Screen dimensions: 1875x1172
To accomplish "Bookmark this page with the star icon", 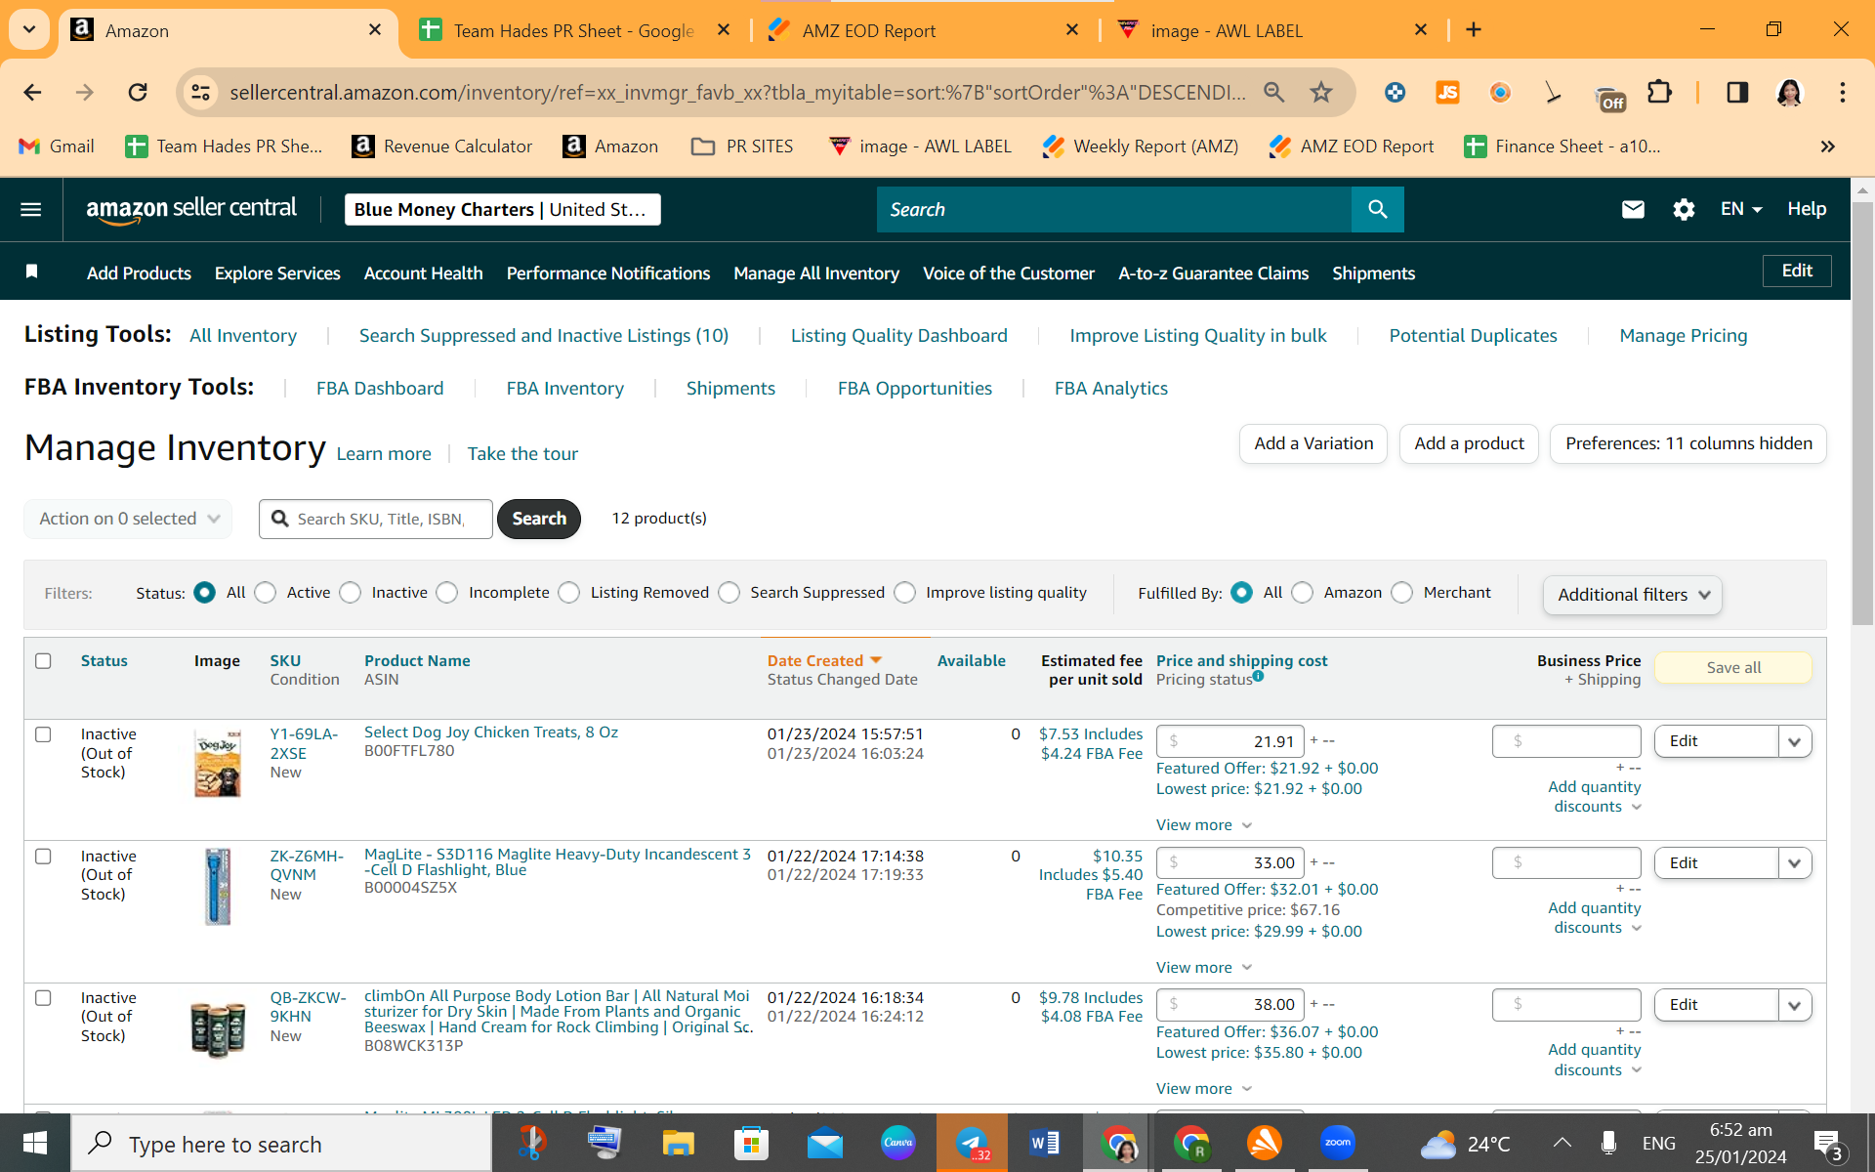I will click(x=1321, y=93).
